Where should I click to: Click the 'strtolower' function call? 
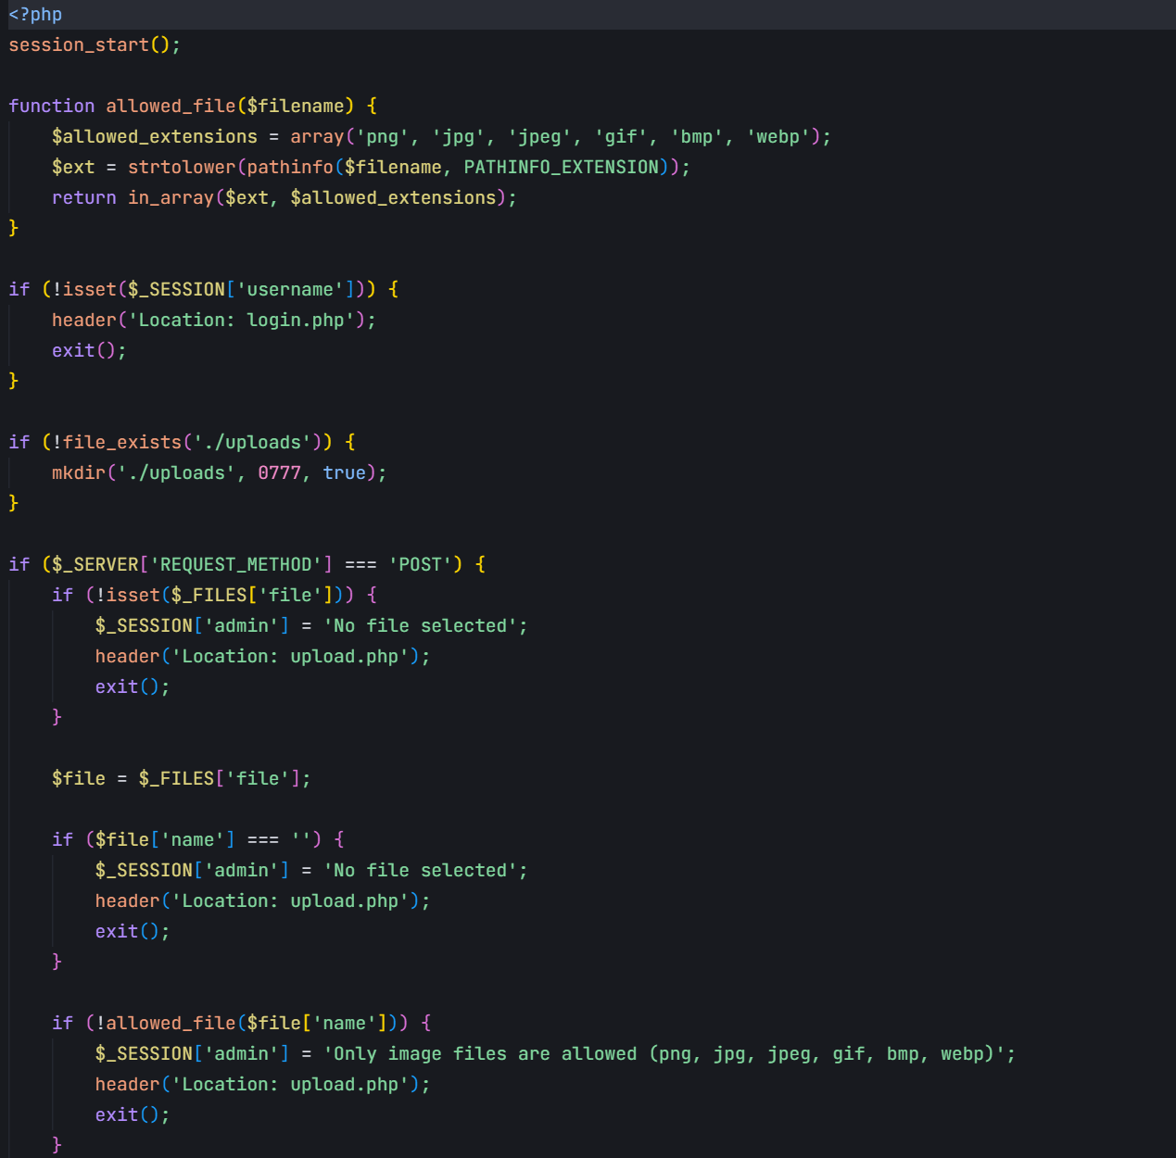[182, 167]
